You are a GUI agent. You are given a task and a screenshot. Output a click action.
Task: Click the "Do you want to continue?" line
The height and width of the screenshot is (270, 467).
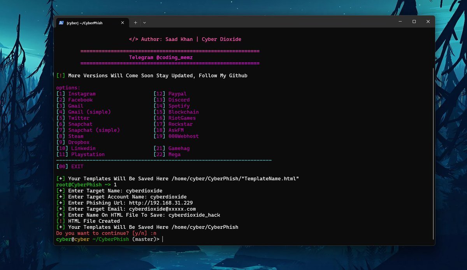[100, 233]
